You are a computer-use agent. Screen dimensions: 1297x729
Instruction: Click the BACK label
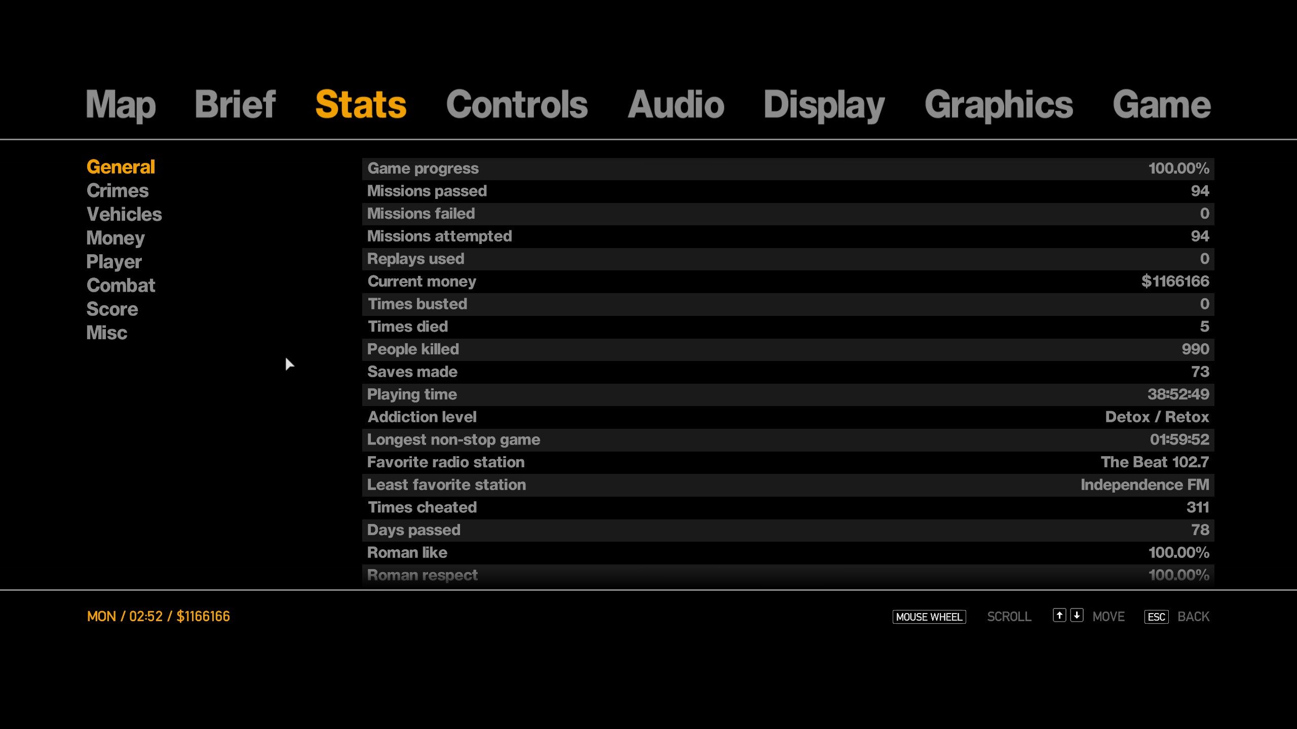point(1193,617)
